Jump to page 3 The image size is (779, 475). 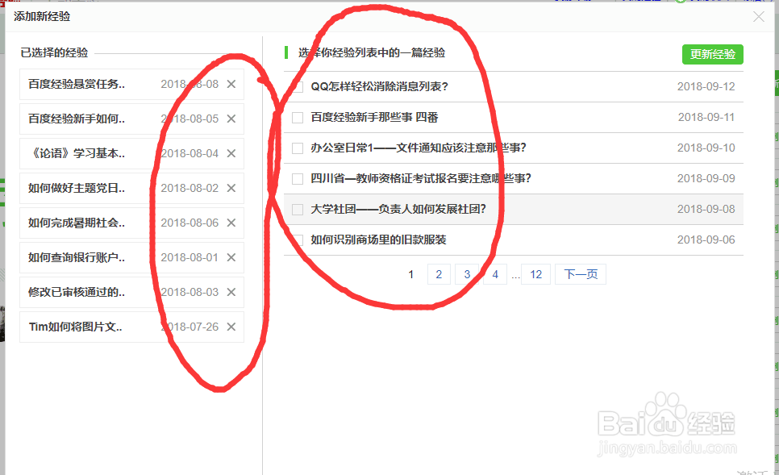[x=467, y=274]
